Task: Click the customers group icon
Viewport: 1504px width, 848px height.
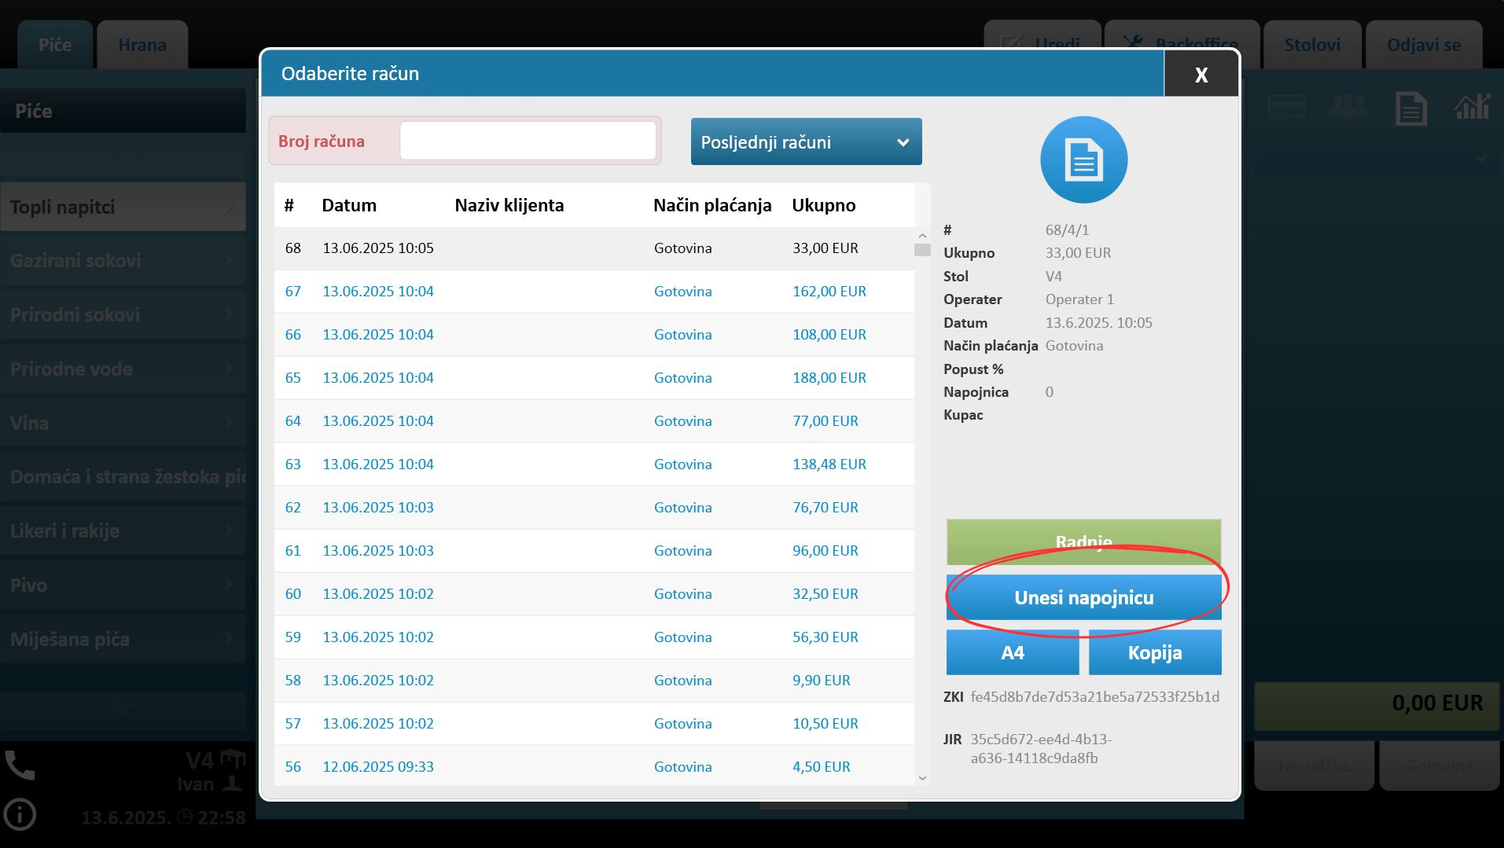Action: pos(1348,107)
